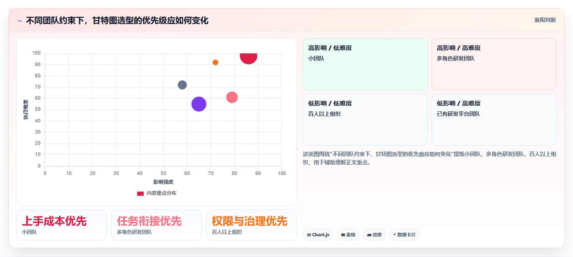The height and width of the screenshot is (257, 573).
Task: Click the 进度 tag chip
Action: coord(374,235)
